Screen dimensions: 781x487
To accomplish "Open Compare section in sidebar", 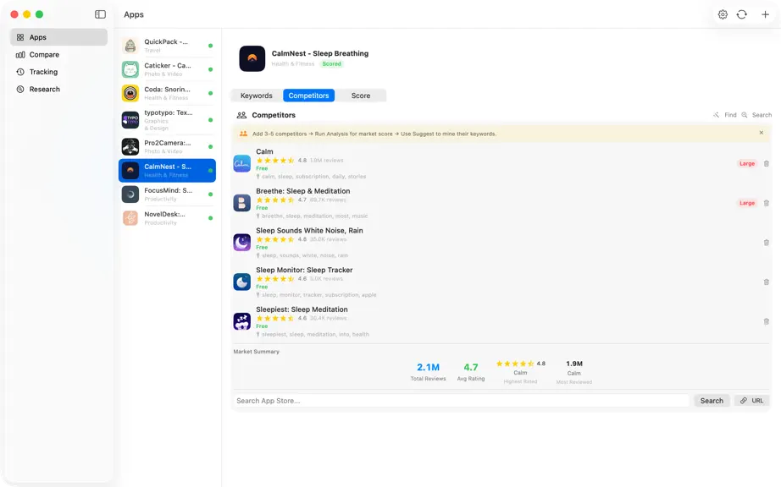I will [x=58, y=55].
